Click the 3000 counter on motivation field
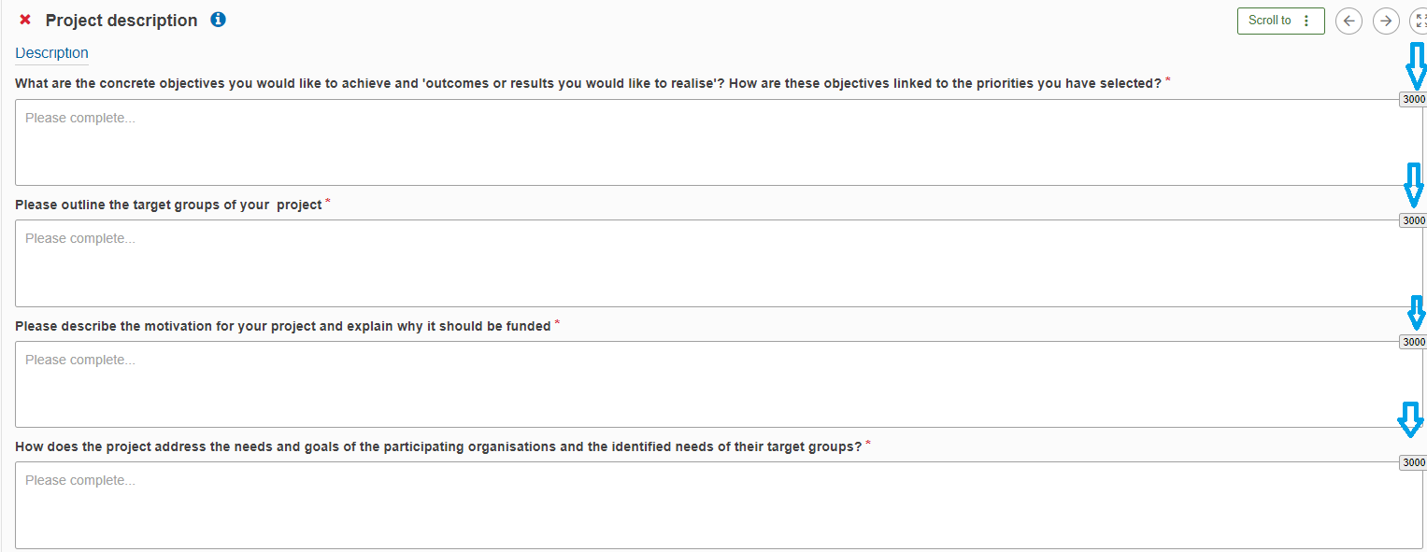Image resolution: width=1427 pixels, height=552 pixels. click(1413, 342)
